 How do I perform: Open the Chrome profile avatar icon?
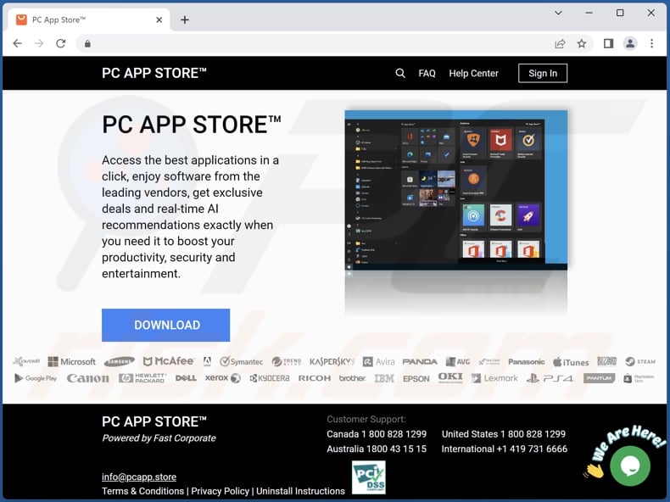tap(630, 43)
